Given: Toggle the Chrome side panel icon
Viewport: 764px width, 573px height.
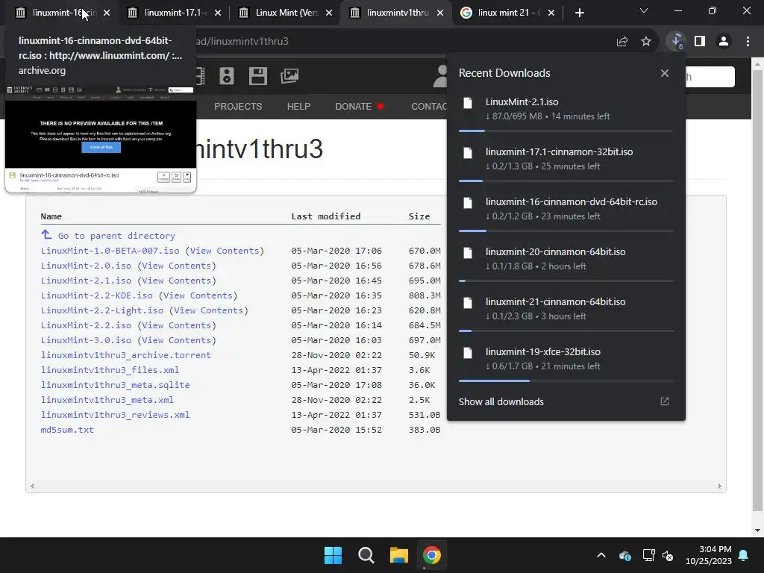Looking at the screenshot, I should [700, 42].
